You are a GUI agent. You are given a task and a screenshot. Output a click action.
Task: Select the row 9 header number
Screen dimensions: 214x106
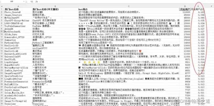click(2, 32)
